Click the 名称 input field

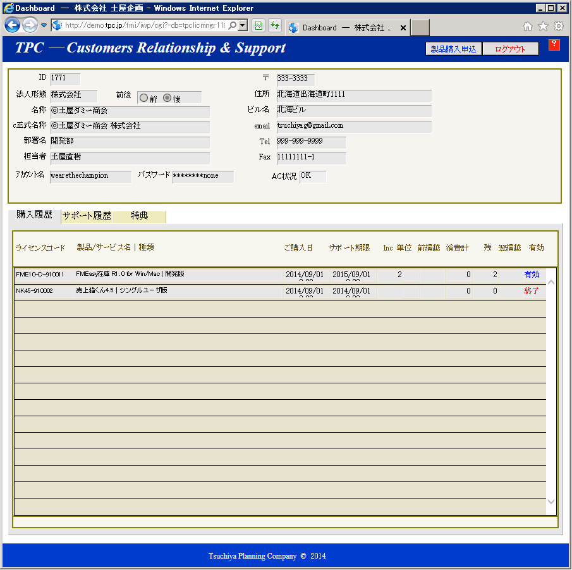[x=130, y=111]
